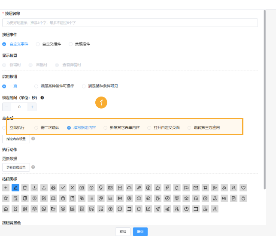Viewport: 276px width, 236px height.
Task: Select the 新增其它表单内容 radio option
Action: [x=121, y=127]
